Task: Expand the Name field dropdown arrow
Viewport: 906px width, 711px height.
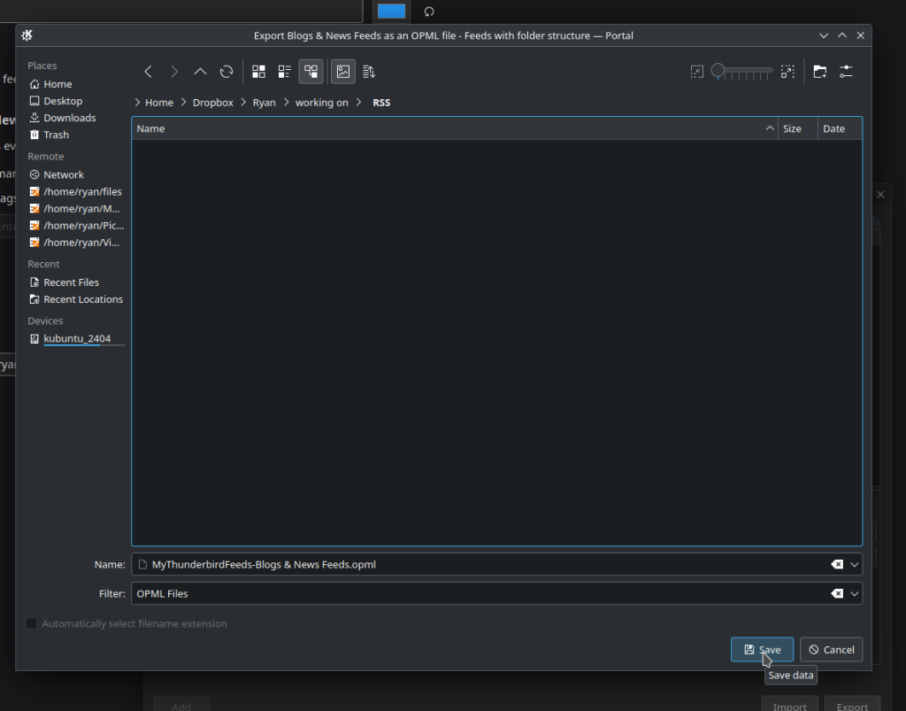Action: tap(855, 564)
